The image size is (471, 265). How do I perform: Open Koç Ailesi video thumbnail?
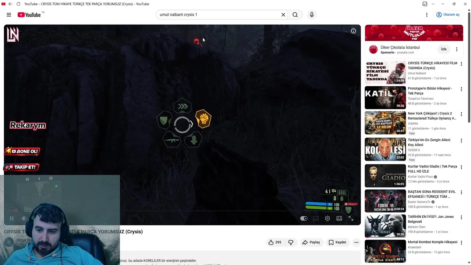[x=385, y=149]
